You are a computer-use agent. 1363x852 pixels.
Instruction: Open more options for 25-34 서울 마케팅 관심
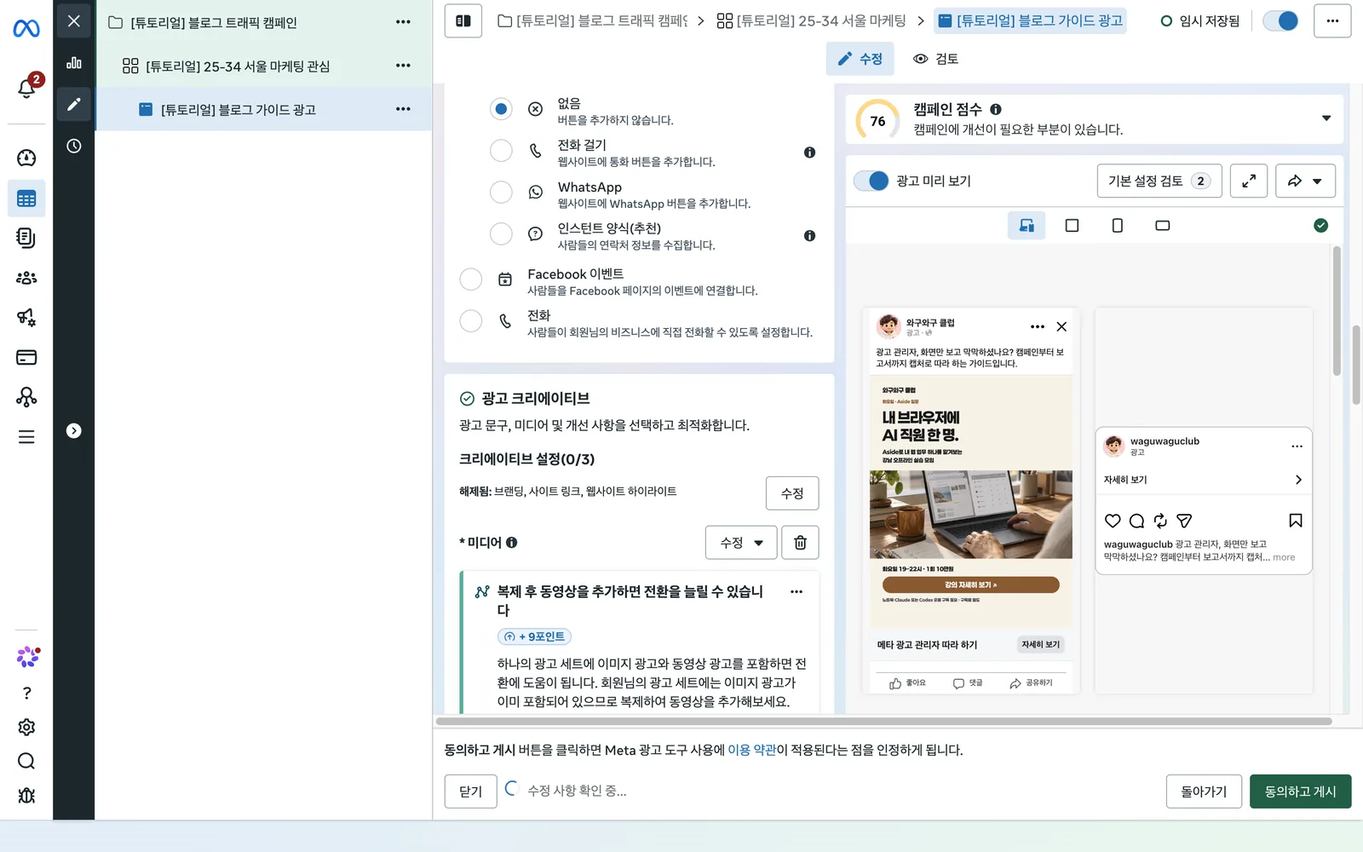403,66
